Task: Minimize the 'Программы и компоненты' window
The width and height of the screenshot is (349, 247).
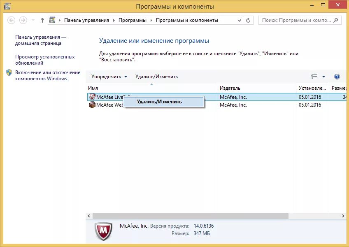Action: tap(312, 5)
